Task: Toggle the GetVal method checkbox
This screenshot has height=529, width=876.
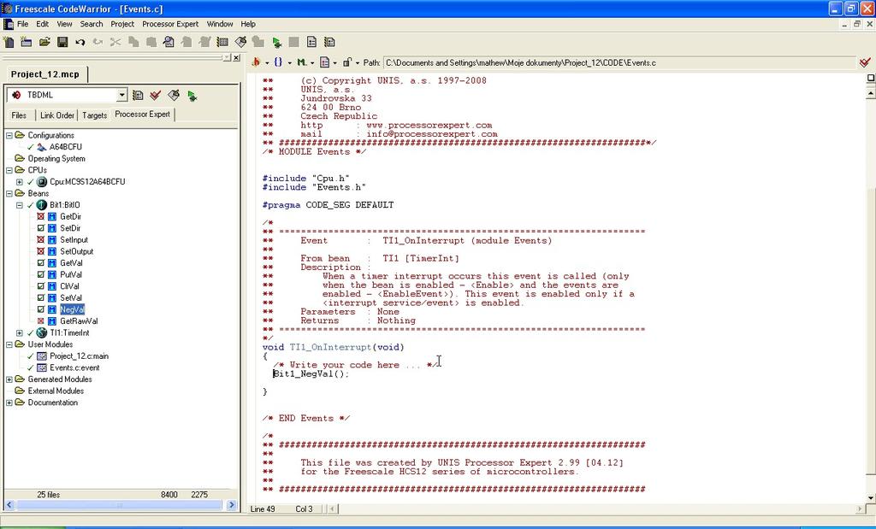Action: (x=41, y=263)
